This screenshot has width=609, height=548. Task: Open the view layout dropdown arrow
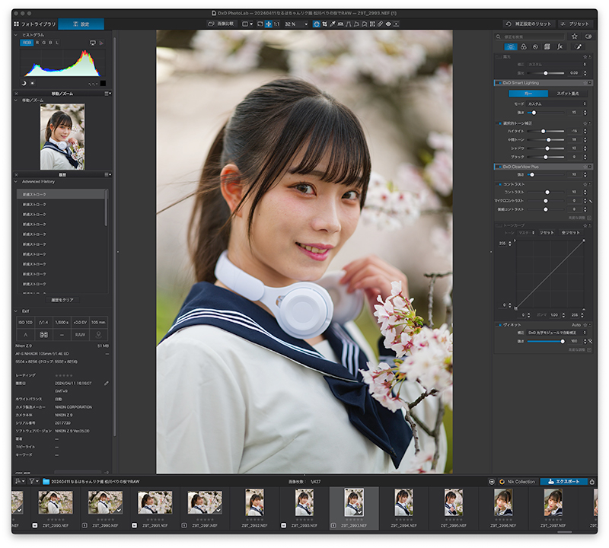251,24
